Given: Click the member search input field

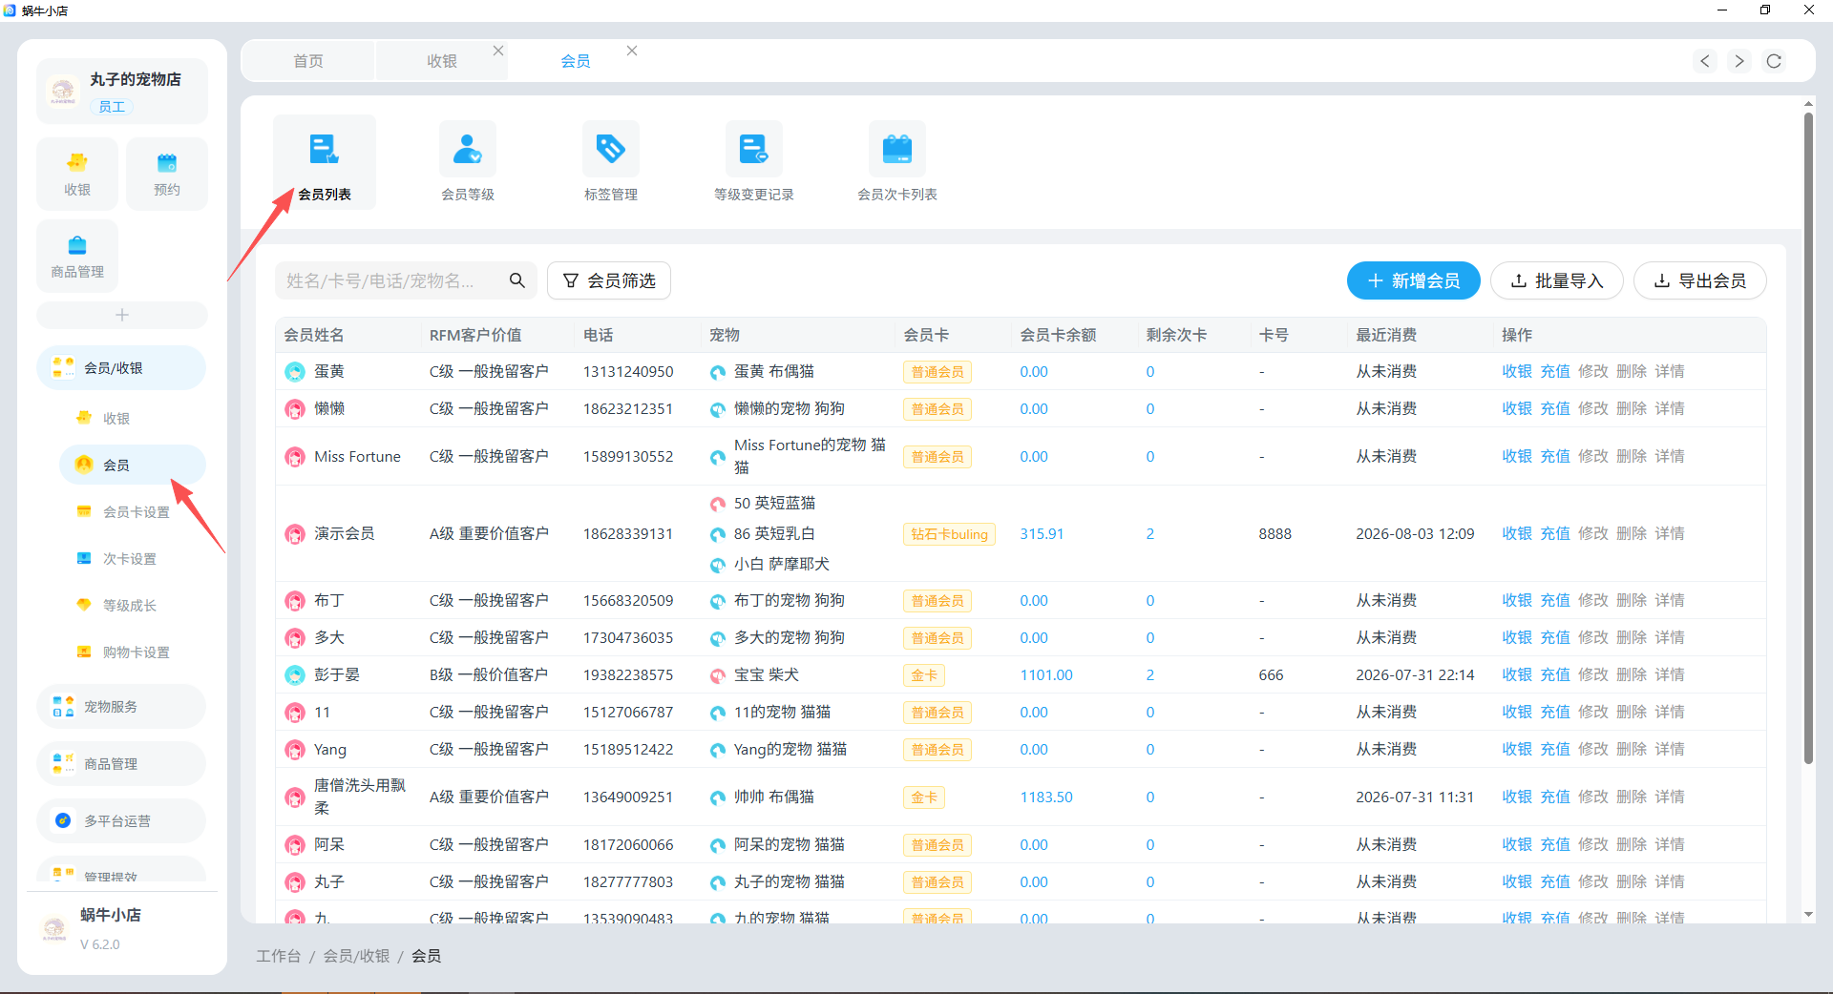Looking at the screenshot, I should (x=391, y=280).
